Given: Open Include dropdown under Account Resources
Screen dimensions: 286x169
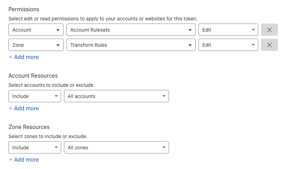Looking at the screenshot, I should click(34, 96).
